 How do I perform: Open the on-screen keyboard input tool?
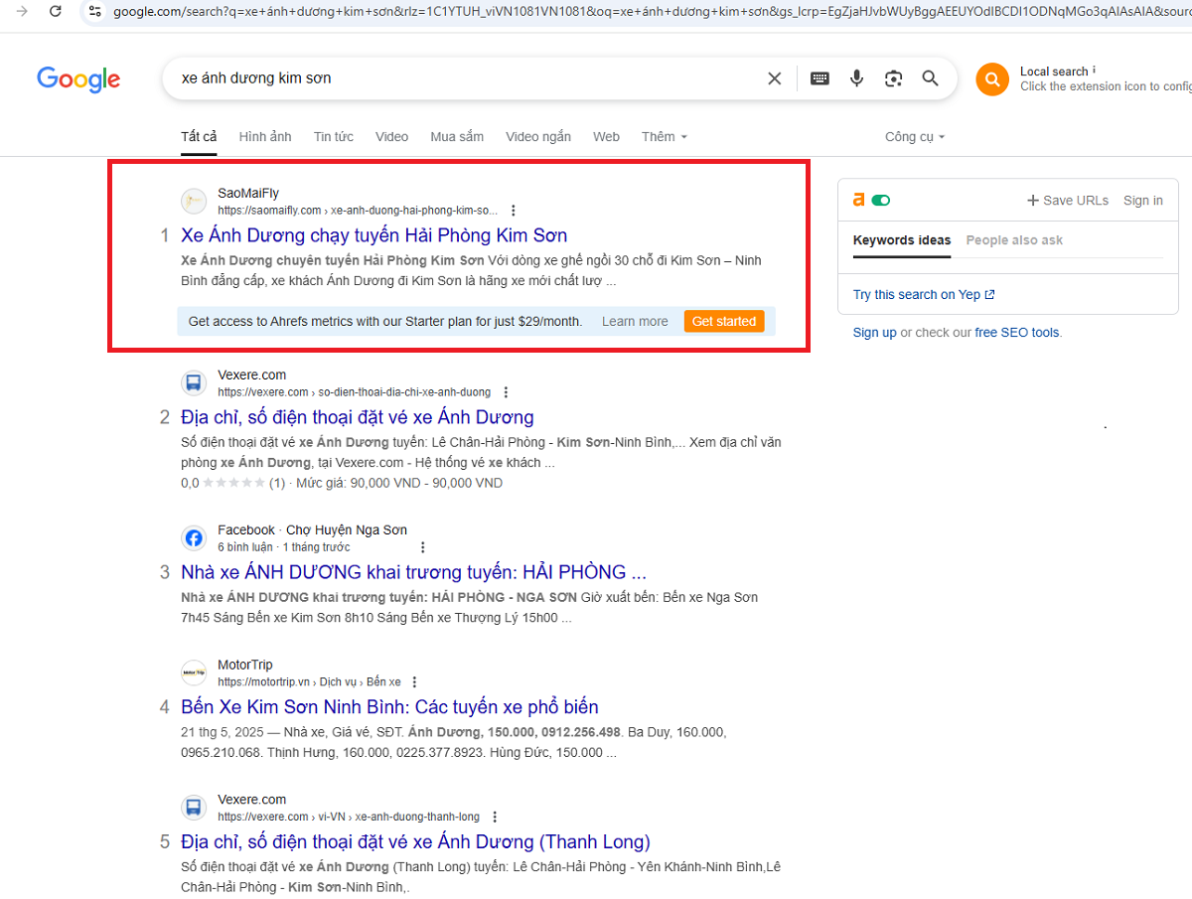coord(819,78)
